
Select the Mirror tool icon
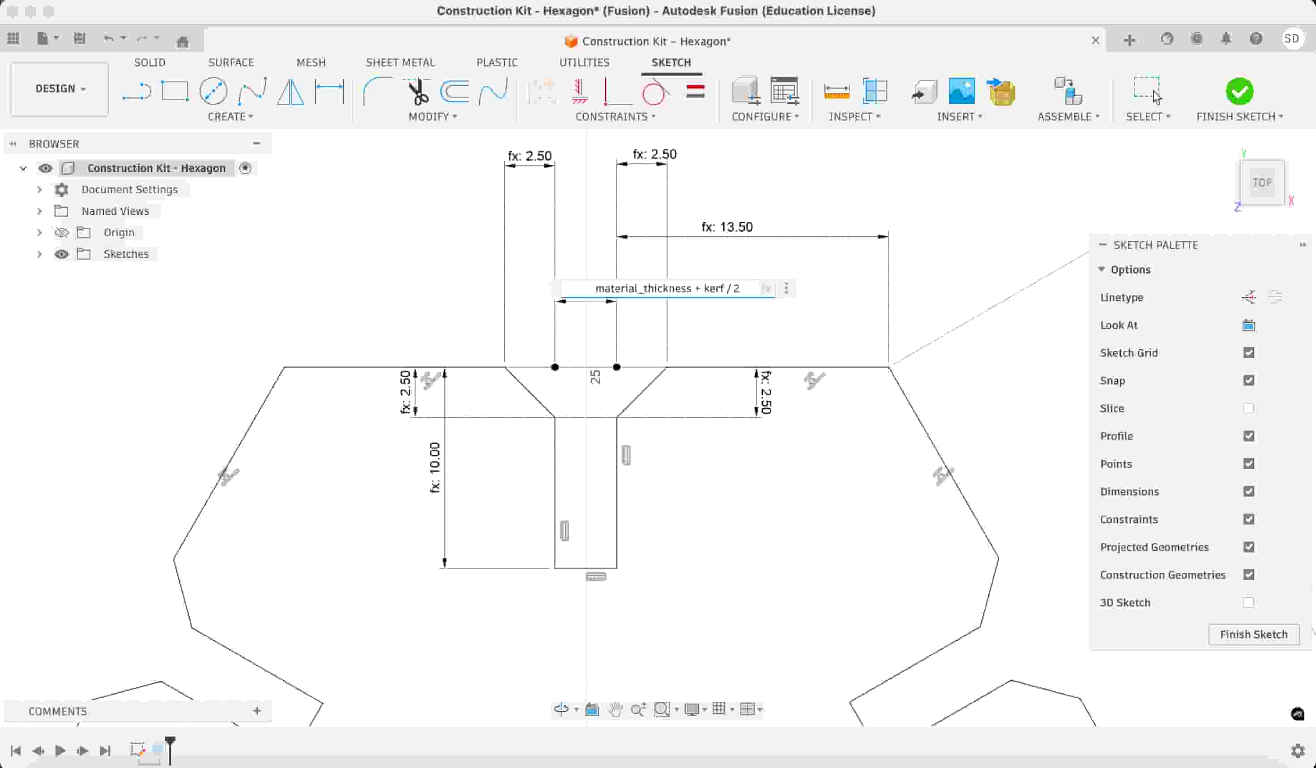[290, 91]
